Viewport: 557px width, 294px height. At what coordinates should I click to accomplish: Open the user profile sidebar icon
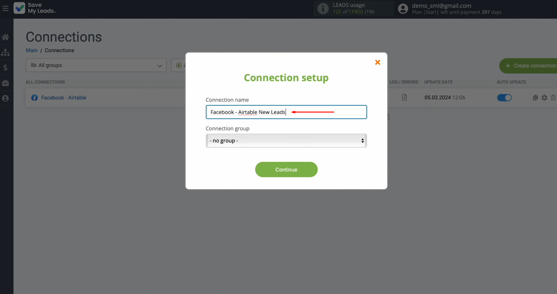[5, 98]
